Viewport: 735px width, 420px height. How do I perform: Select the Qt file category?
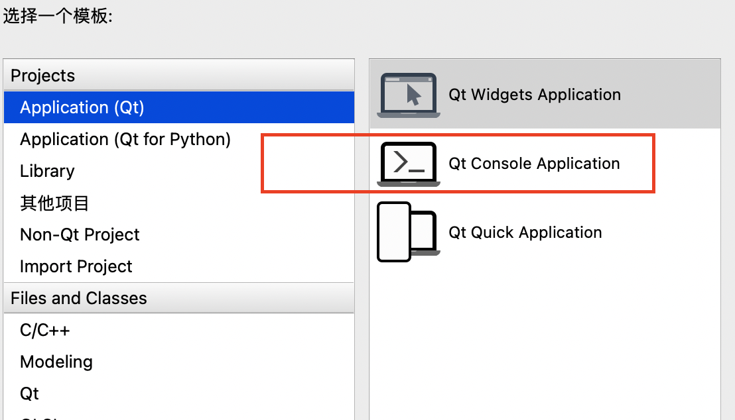coord(179,394)
